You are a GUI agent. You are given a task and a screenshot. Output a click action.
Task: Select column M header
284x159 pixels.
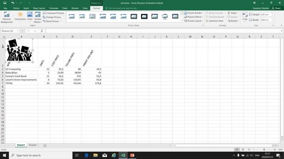point(190,37)
